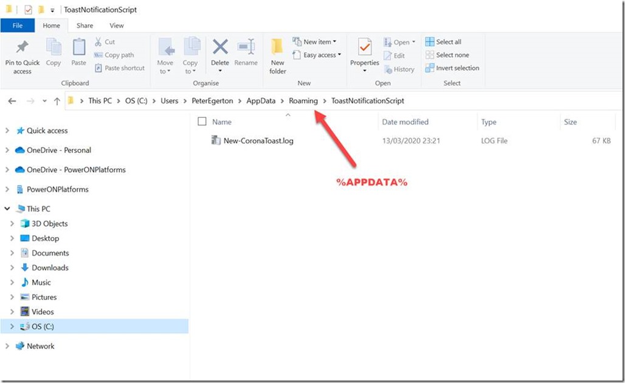This screenshot has width=625, height=383.
Task: Select the New-CoronaToast.log file
Action: pyautogui.click(x=258, y=141)
